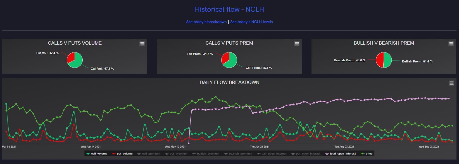Open See today's NCLH levels link
This screenshot has width=459, height=164.
point(251,22)
